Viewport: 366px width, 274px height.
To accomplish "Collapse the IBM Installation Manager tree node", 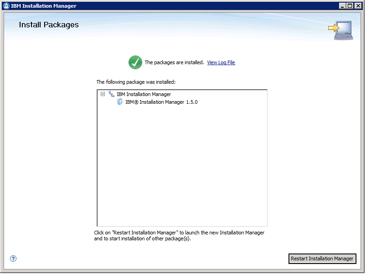I will click(x=103, y=94).
